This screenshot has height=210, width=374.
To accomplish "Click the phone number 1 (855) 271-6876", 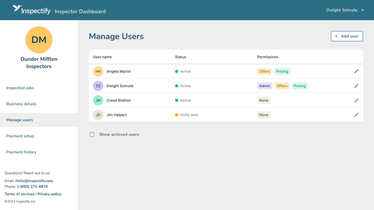I will [32, 186].
